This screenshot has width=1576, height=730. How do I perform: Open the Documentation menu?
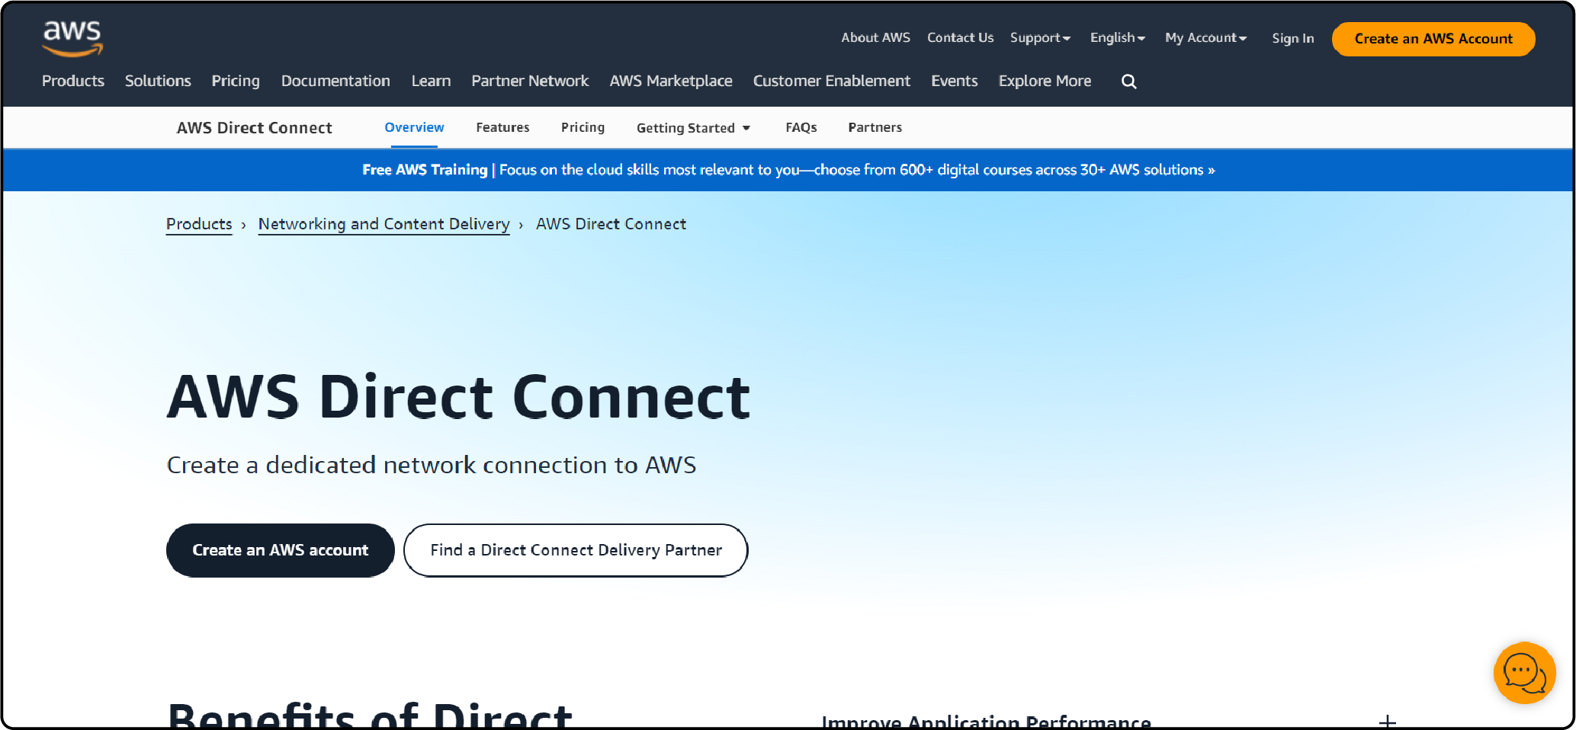(335, 81)
